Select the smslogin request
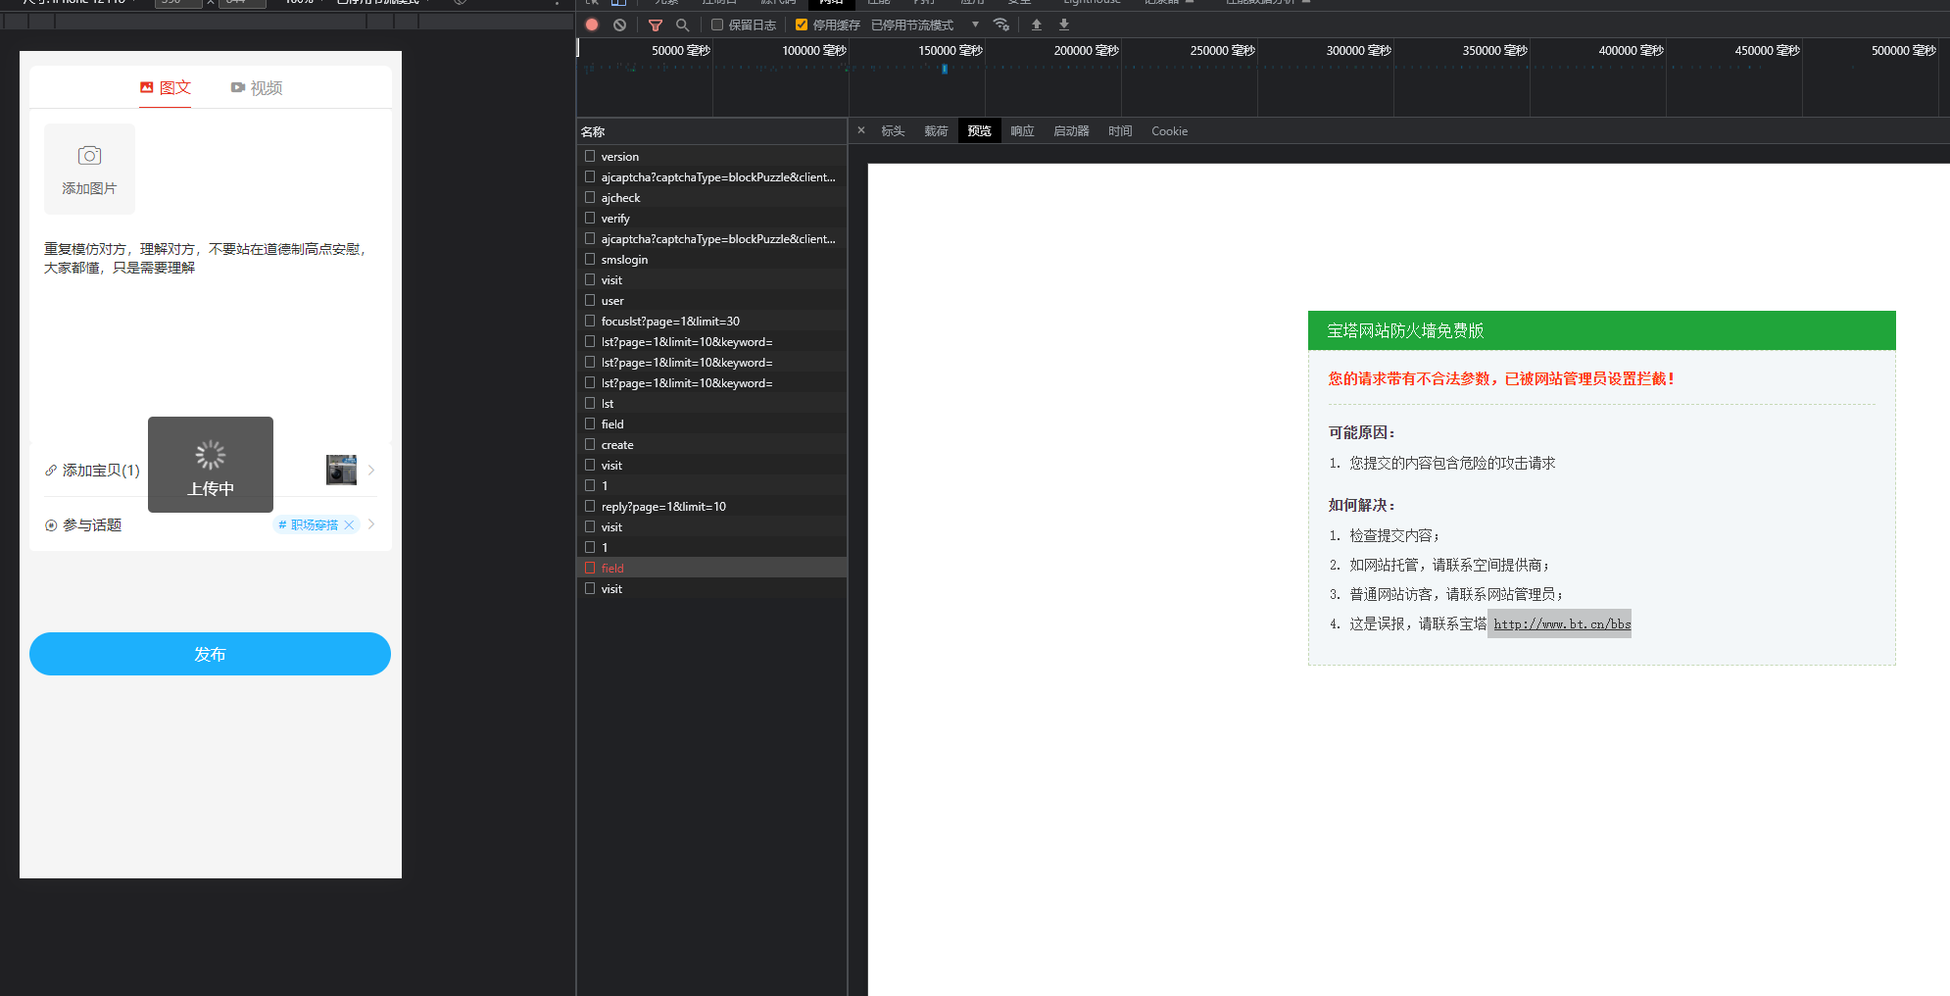This screenshot has height=996, width=1950. pyautogui.click(x=711, y=259)
